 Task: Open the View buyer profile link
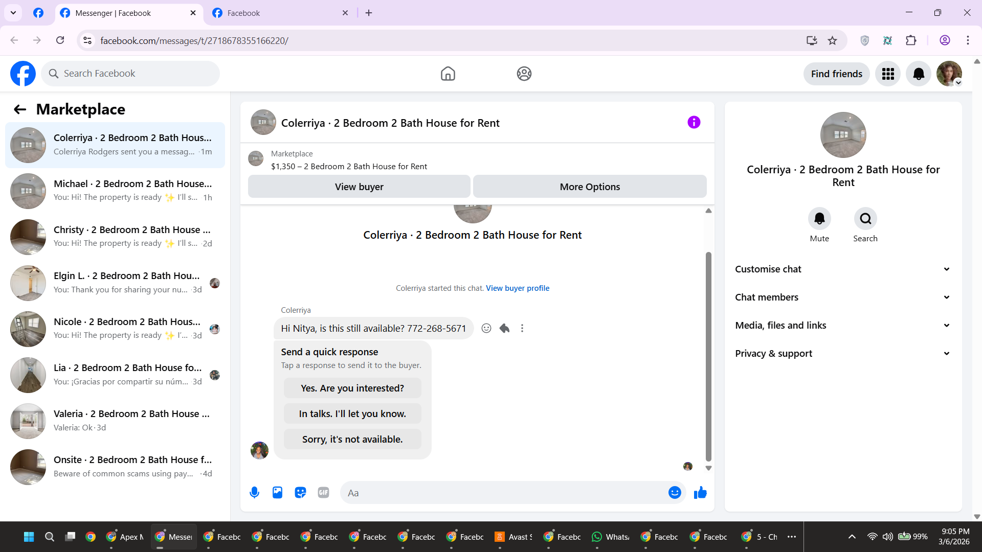(518, 288)
